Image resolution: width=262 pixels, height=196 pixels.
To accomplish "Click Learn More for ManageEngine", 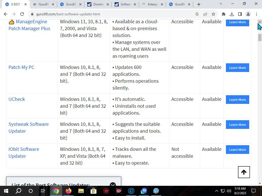I will click(237, 22).
